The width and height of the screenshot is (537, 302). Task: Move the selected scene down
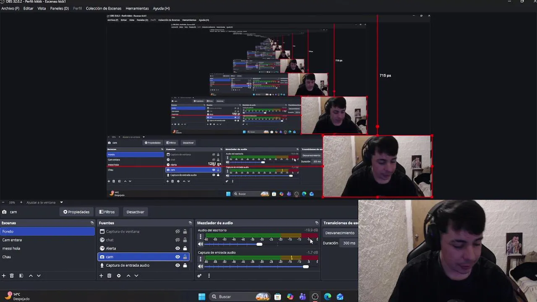point(39,276)
